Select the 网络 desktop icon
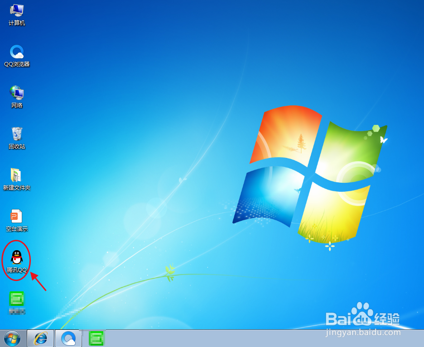 coord(17,97)
